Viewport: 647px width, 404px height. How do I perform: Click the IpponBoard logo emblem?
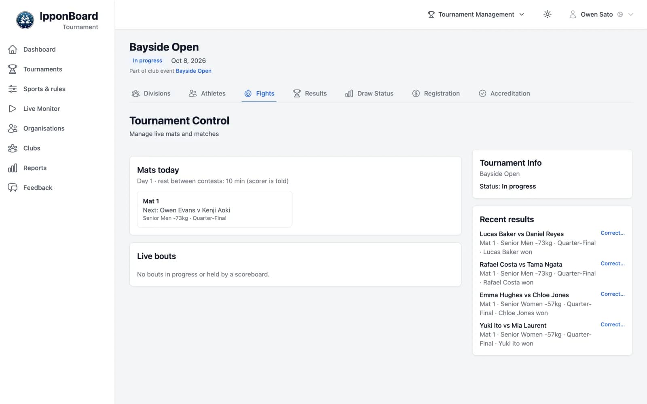coord(25,20)
